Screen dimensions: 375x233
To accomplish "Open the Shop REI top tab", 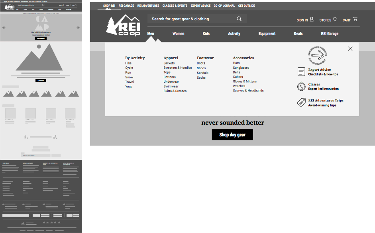I will (x=109, y=6).
